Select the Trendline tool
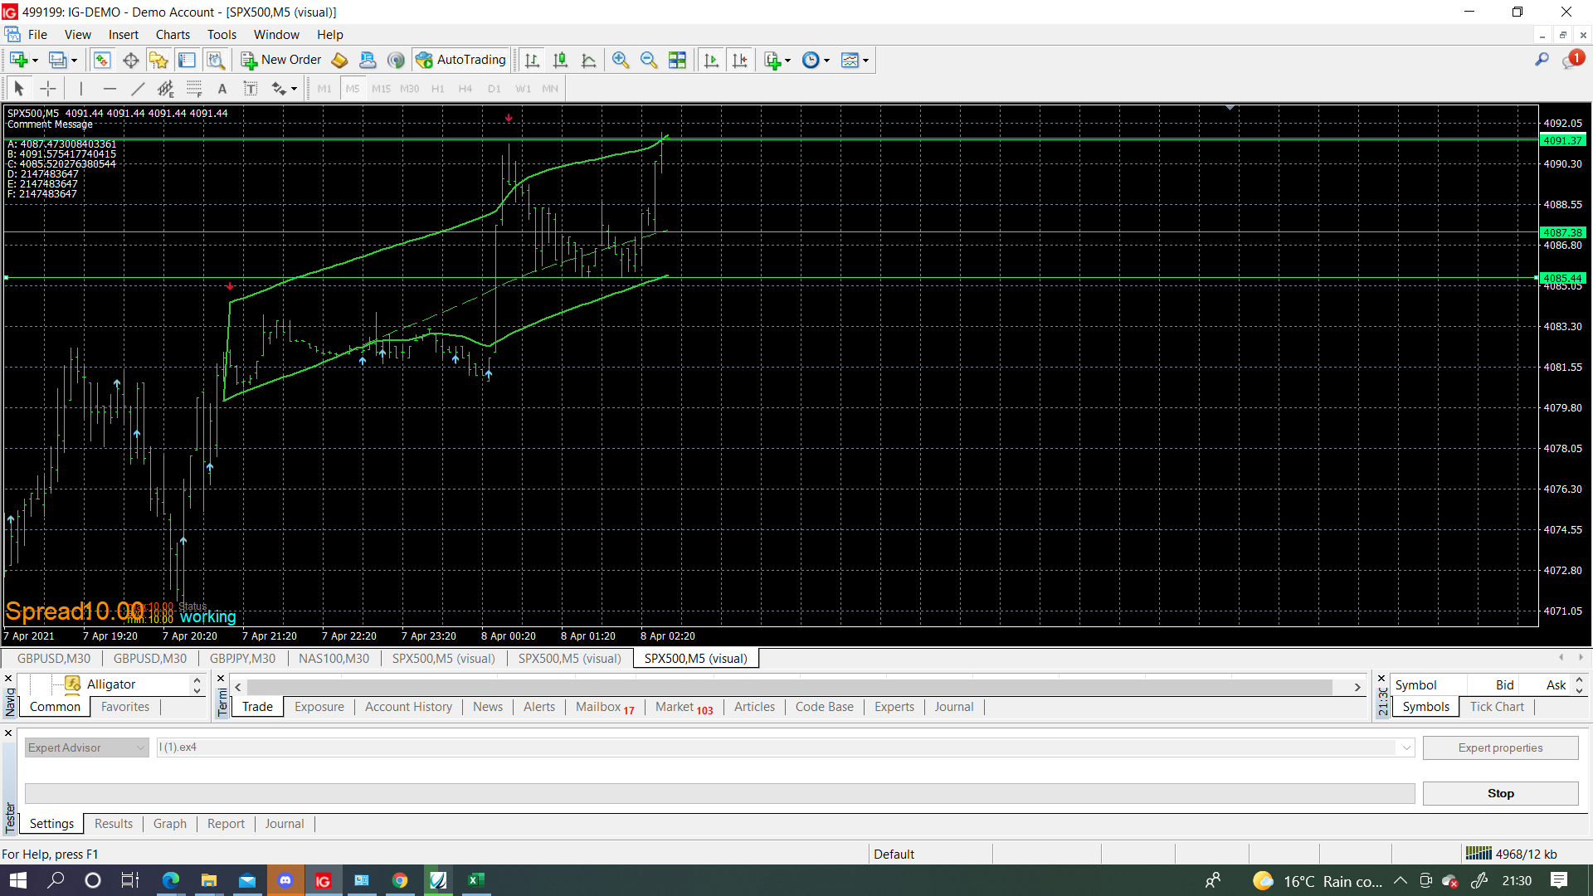1593x896 pixels. 138,88
